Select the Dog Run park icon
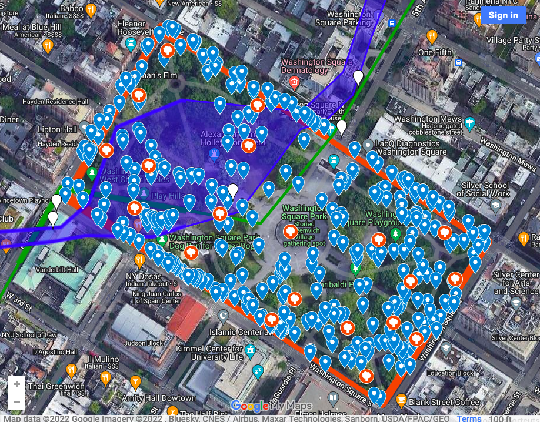 click(x=162, y=239)
